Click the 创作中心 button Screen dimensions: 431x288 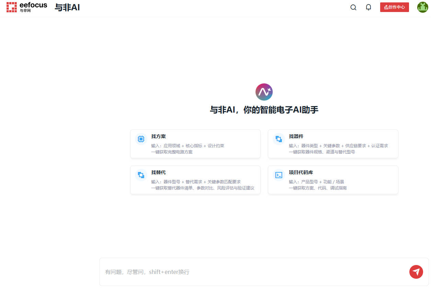(394, 7)
